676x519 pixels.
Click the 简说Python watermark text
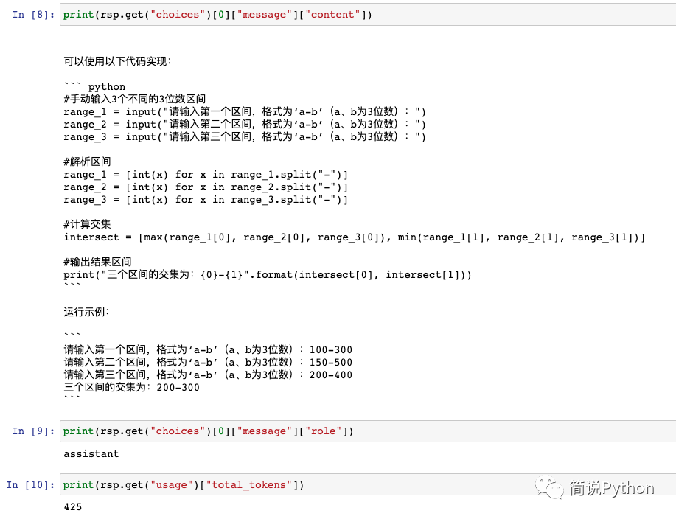point(612,488)
